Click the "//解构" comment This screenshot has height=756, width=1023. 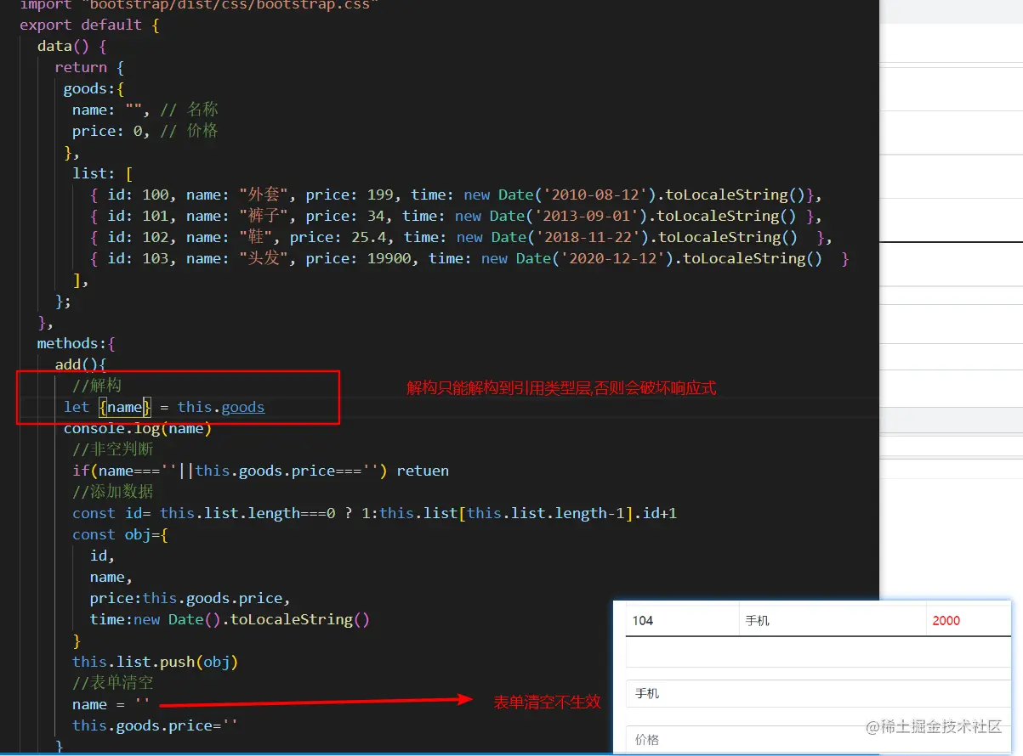(97, 386)
